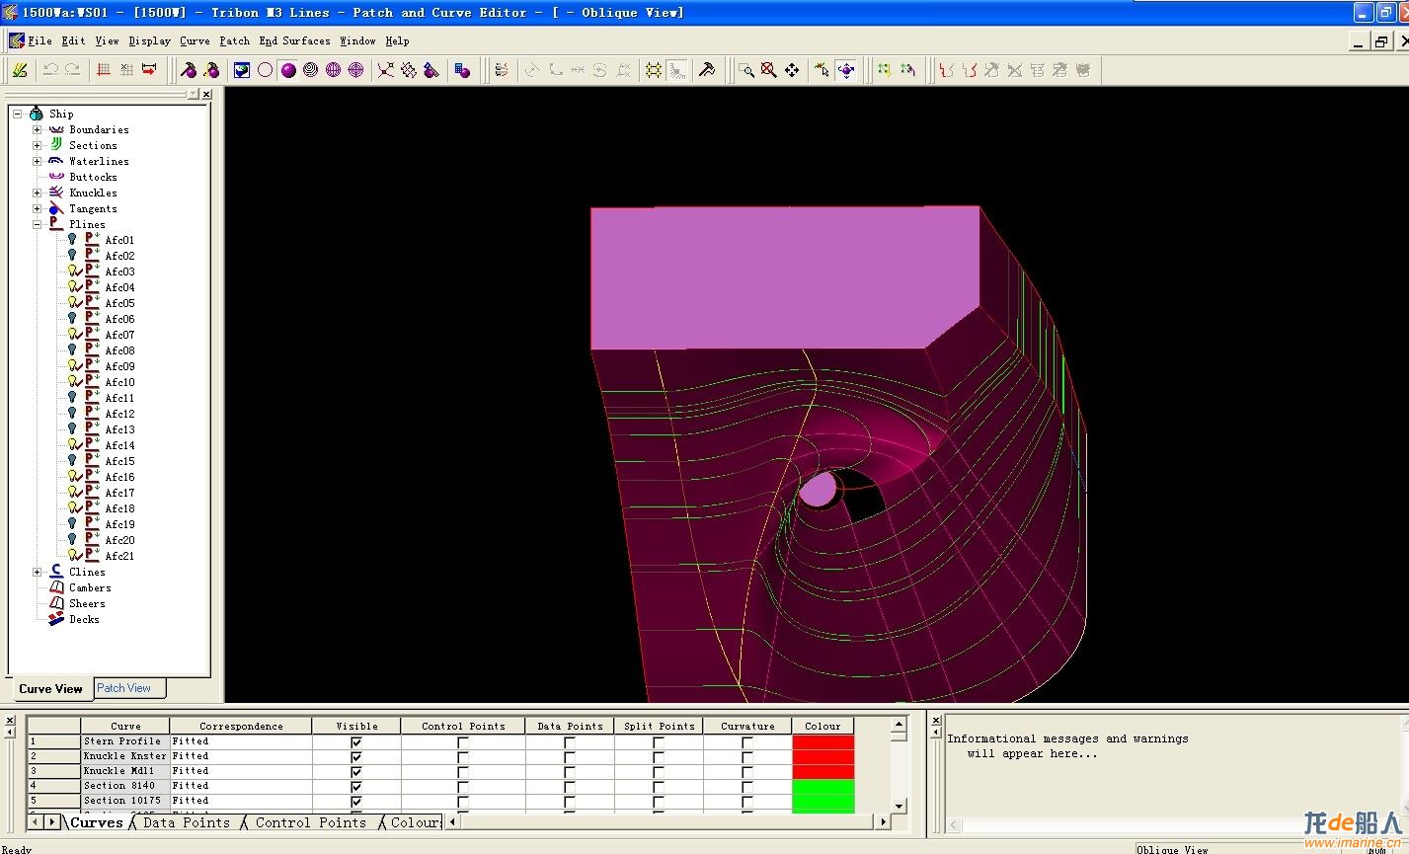Viewport: 1409px width, 854px height.
Task: Click the hatched diamond mesh icon
Action: click(x=408, y=70)
